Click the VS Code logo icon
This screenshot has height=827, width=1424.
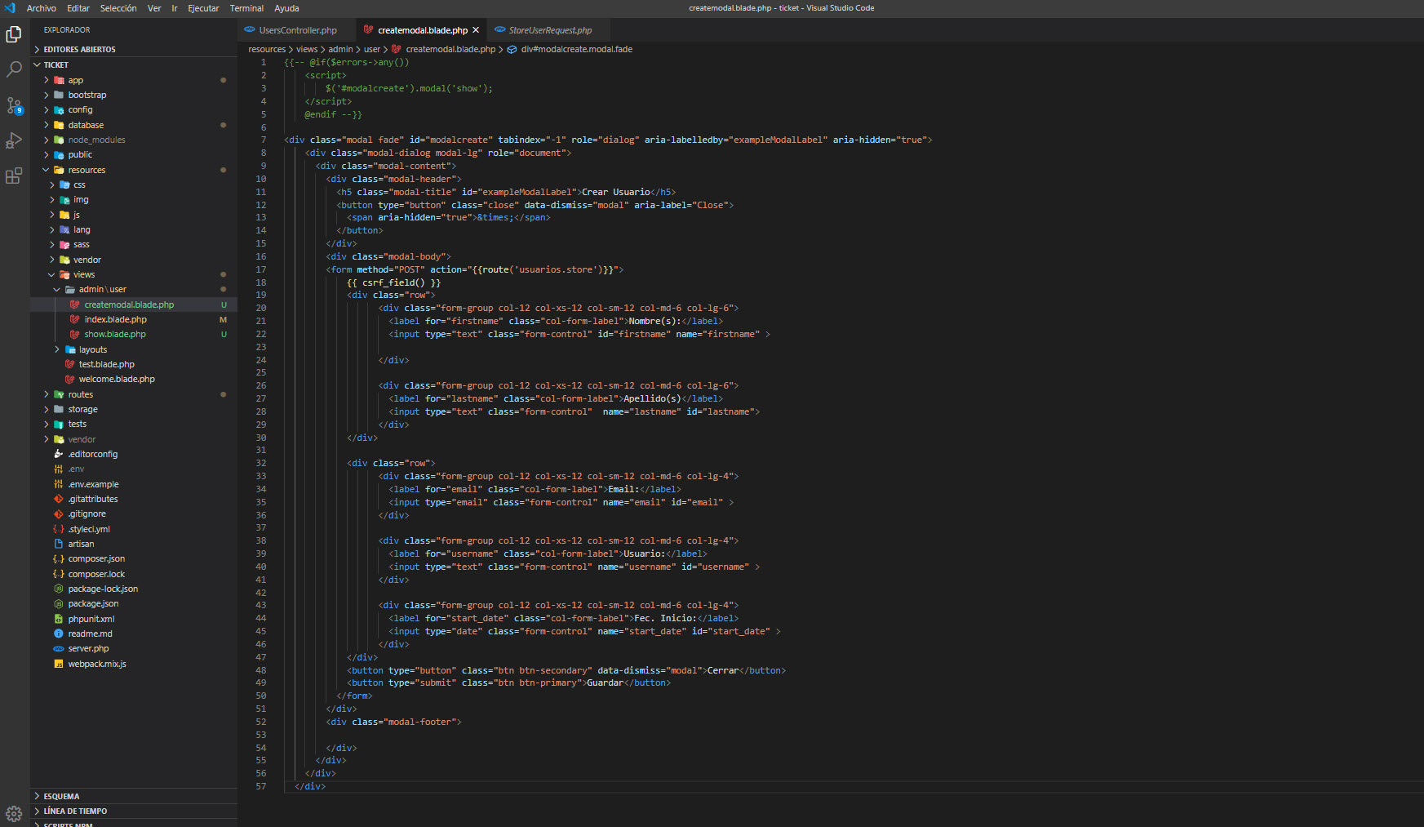click(10, 8)
